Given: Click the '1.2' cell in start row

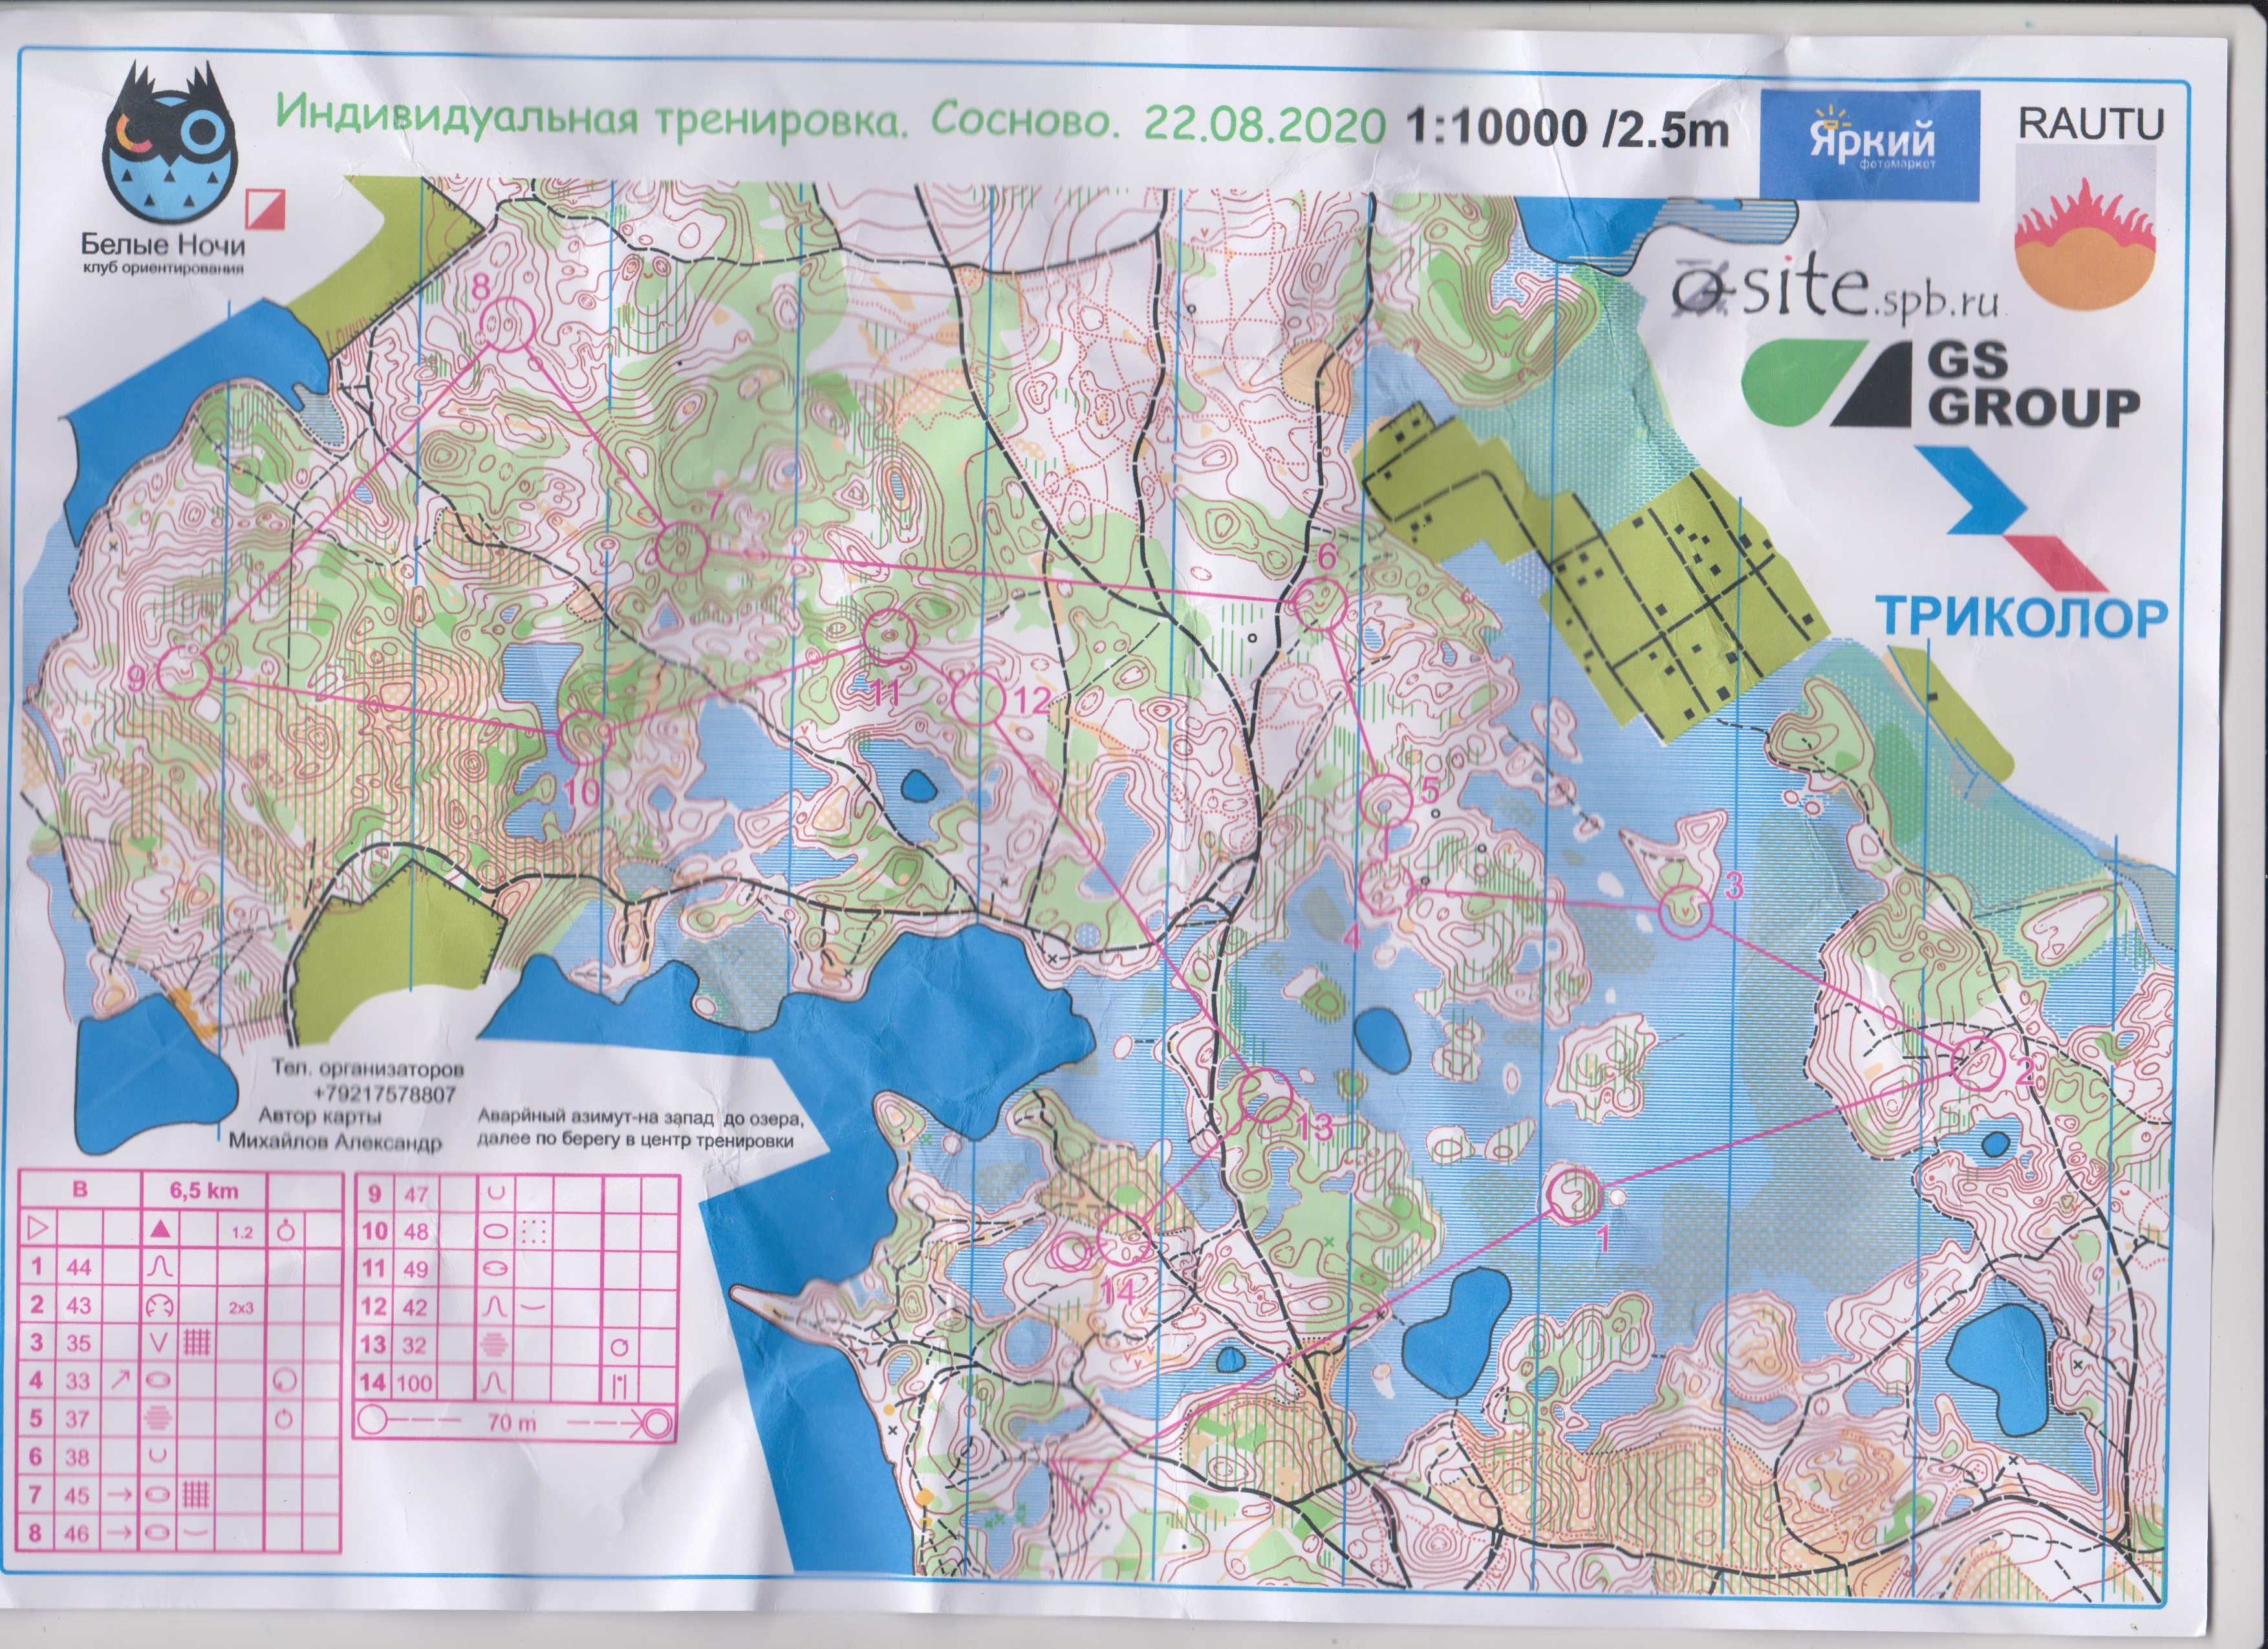Looking at the screenshot, I should [x=242, y=1232].
